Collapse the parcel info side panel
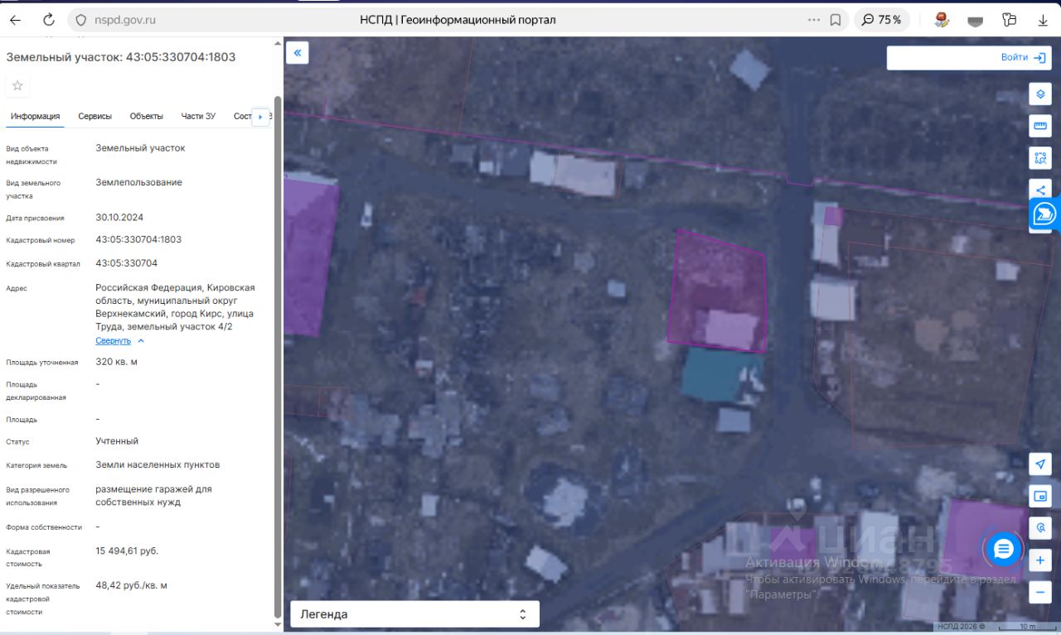This screenshot has width=1061, height=635. click(x=298, y=53)
